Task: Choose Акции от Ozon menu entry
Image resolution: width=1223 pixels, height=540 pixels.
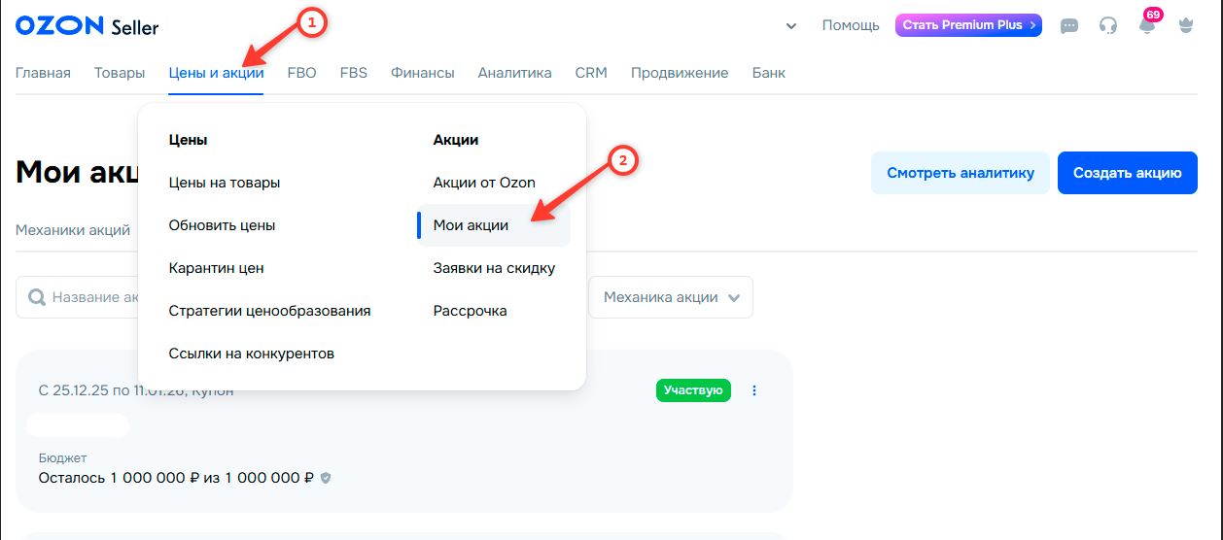Action: pyautogui.click(x=484, y=183)
